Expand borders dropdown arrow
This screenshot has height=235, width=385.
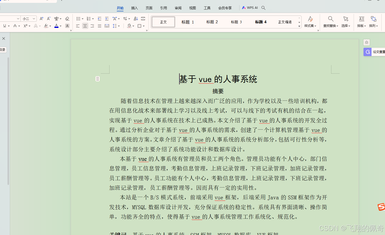144,26
